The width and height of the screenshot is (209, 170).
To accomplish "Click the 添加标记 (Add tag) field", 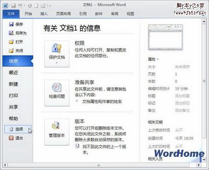I will tap(182, 103).
